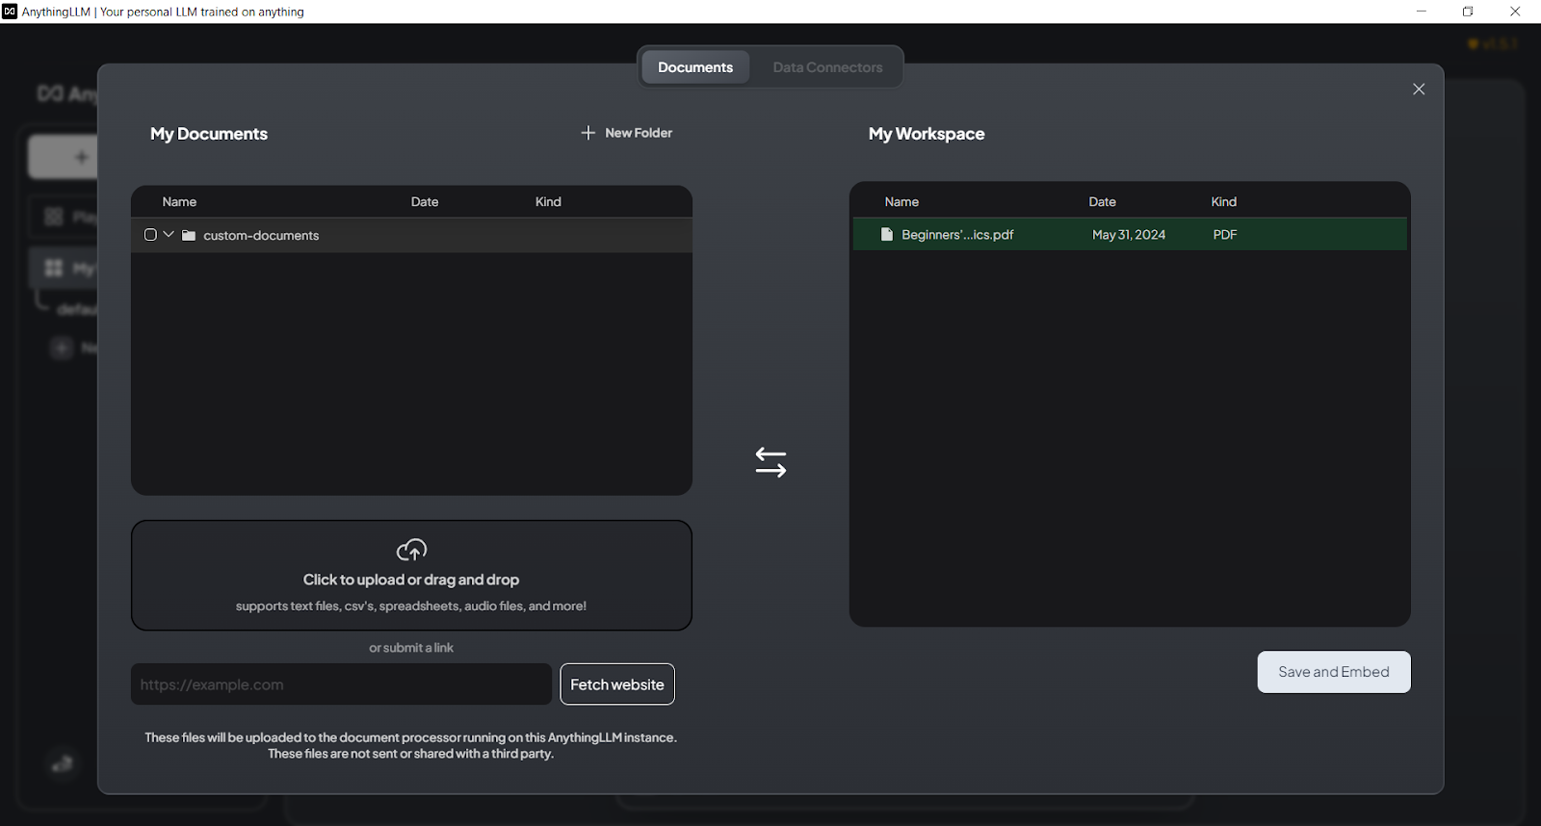
Task: Switch to the Documents tab
Action: 695,67
